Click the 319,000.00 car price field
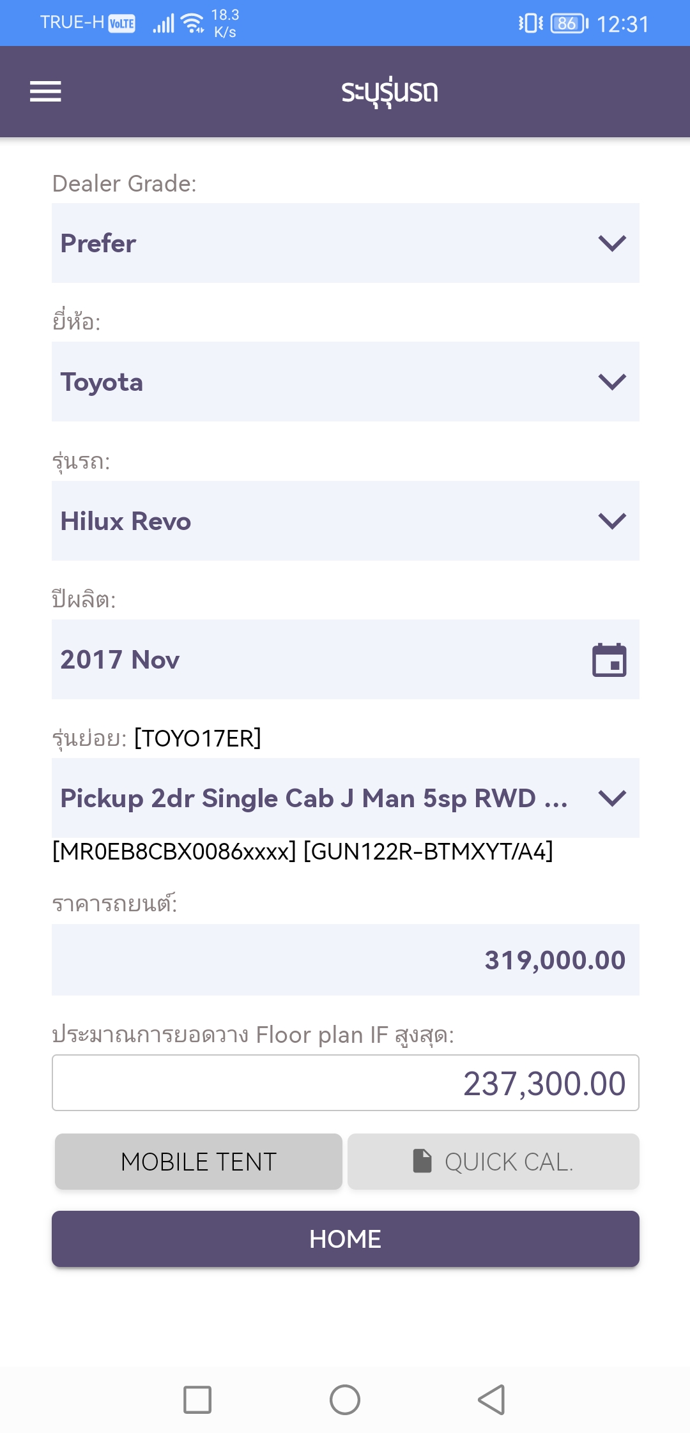This screenshot has width=690, height=1433. (x=345, y=960)
